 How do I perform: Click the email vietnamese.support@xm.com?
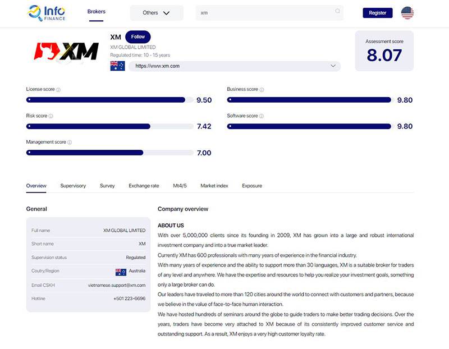[117, 286]
